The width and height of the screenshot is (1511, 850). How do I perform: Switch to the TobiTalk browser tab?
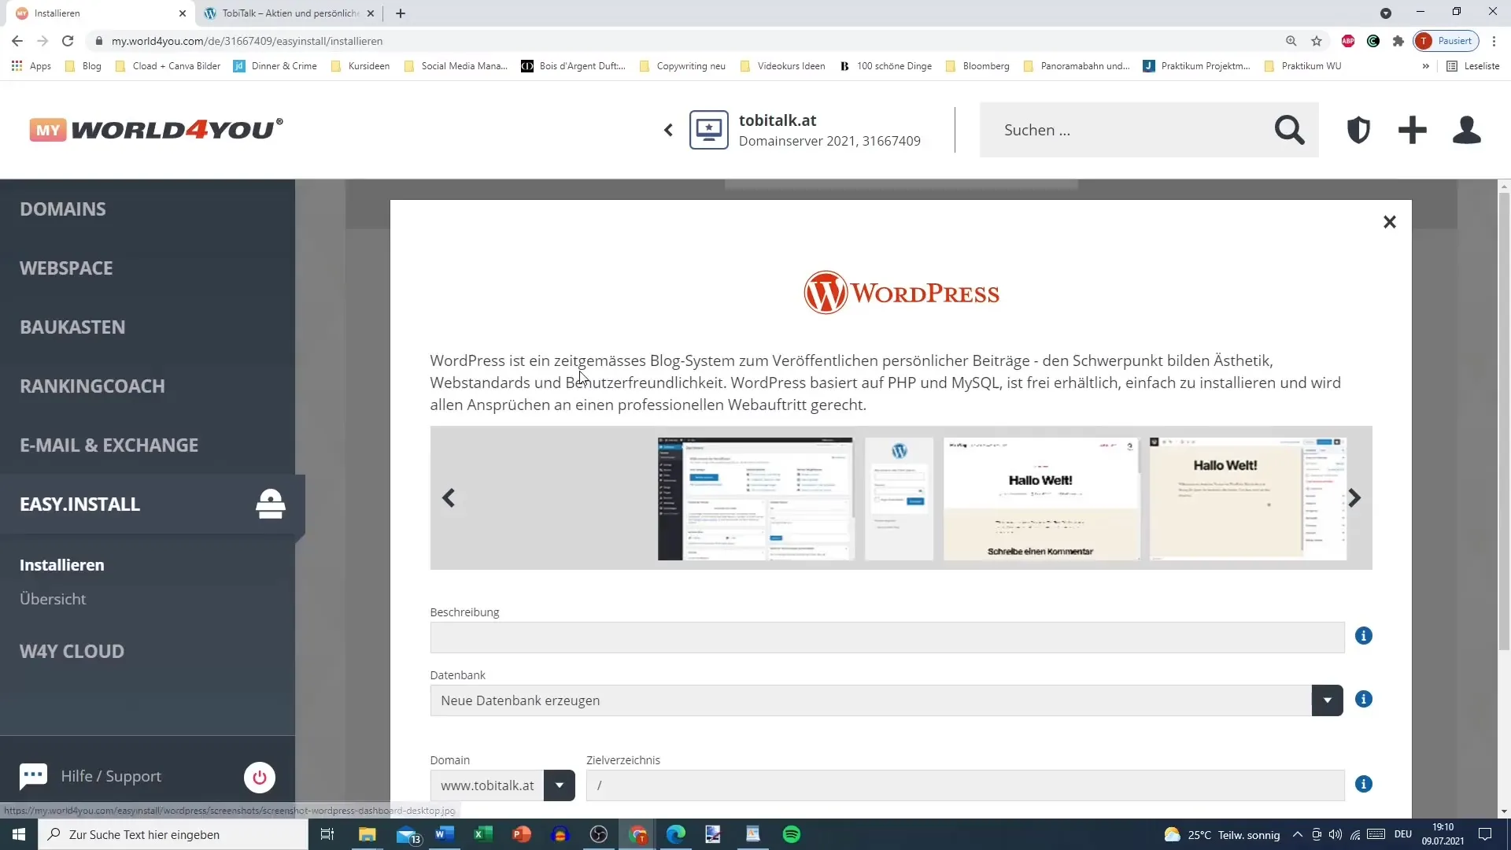tap(290, 13)
